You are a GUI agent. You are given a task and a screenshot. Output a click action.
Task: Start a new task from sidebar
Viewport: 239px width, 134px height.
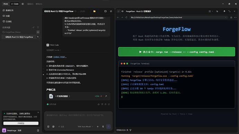point(8,10)
